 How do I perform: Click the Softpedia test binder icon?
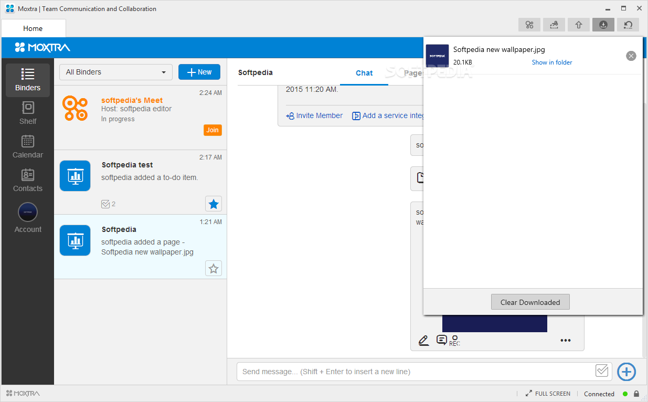tap(75, 176)
